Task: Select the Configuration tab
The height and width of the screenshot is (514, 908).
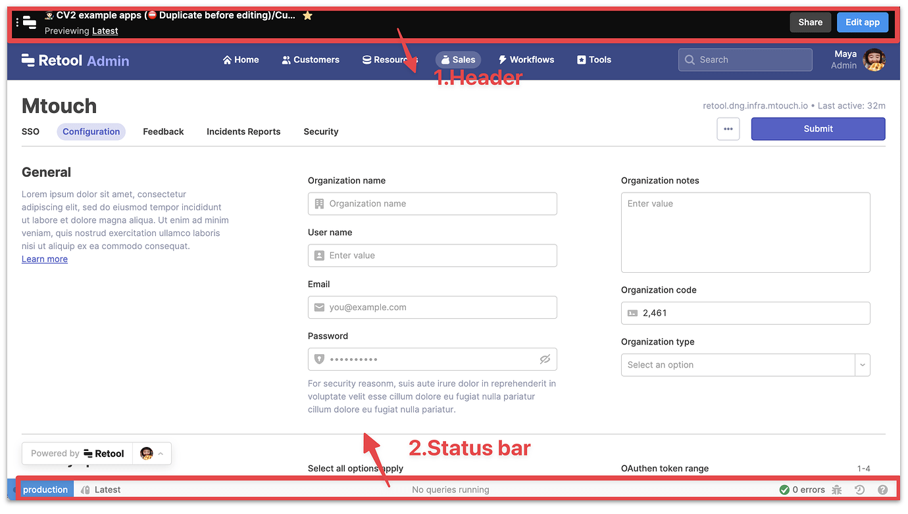Action: (91, 131)
